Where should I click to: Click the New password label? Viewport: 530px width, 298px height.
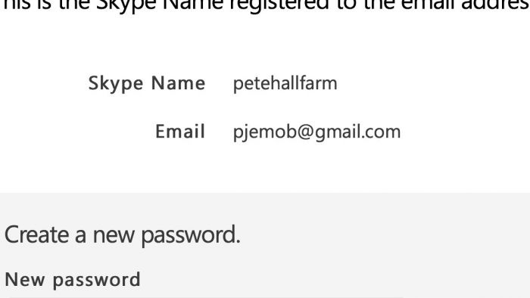click(73, 280)
